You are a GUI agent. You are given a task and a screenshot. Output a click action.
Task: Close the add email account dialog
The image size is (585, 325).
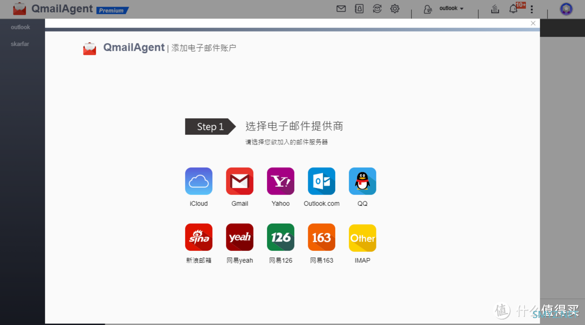[533, 23]
